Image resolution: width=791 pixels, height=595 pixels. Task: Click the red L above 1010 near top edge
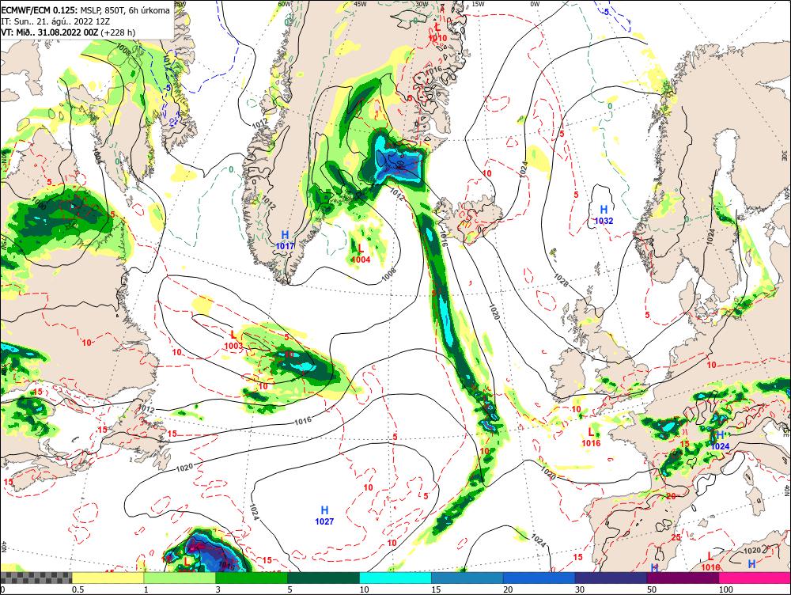[x=438, y=27]
